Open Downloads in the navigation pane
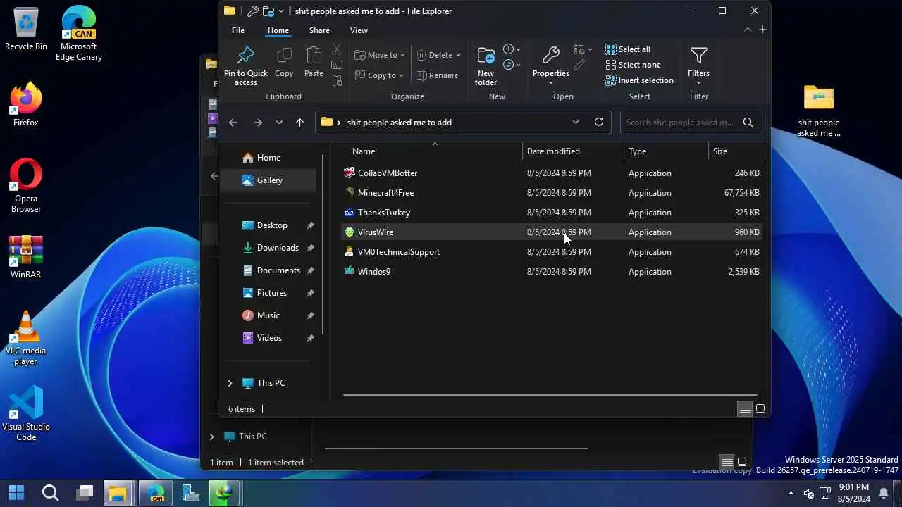 click(278, 248)
